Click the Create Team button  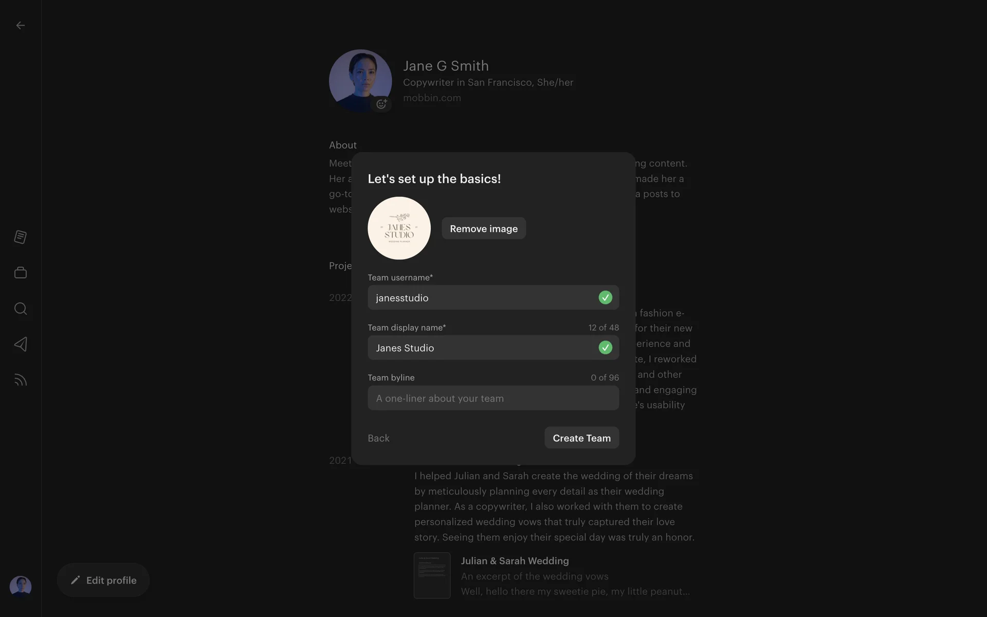point(581,438)
